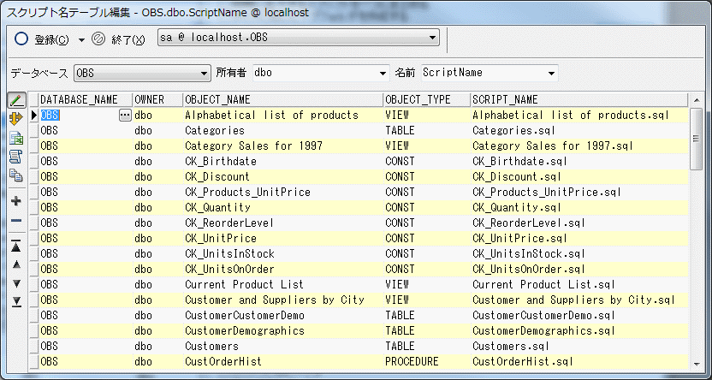The height and width of the screenshot is (380, 712).
Task: Select the CustOrderHist object name cell
Action: click(x=223, y=362)
